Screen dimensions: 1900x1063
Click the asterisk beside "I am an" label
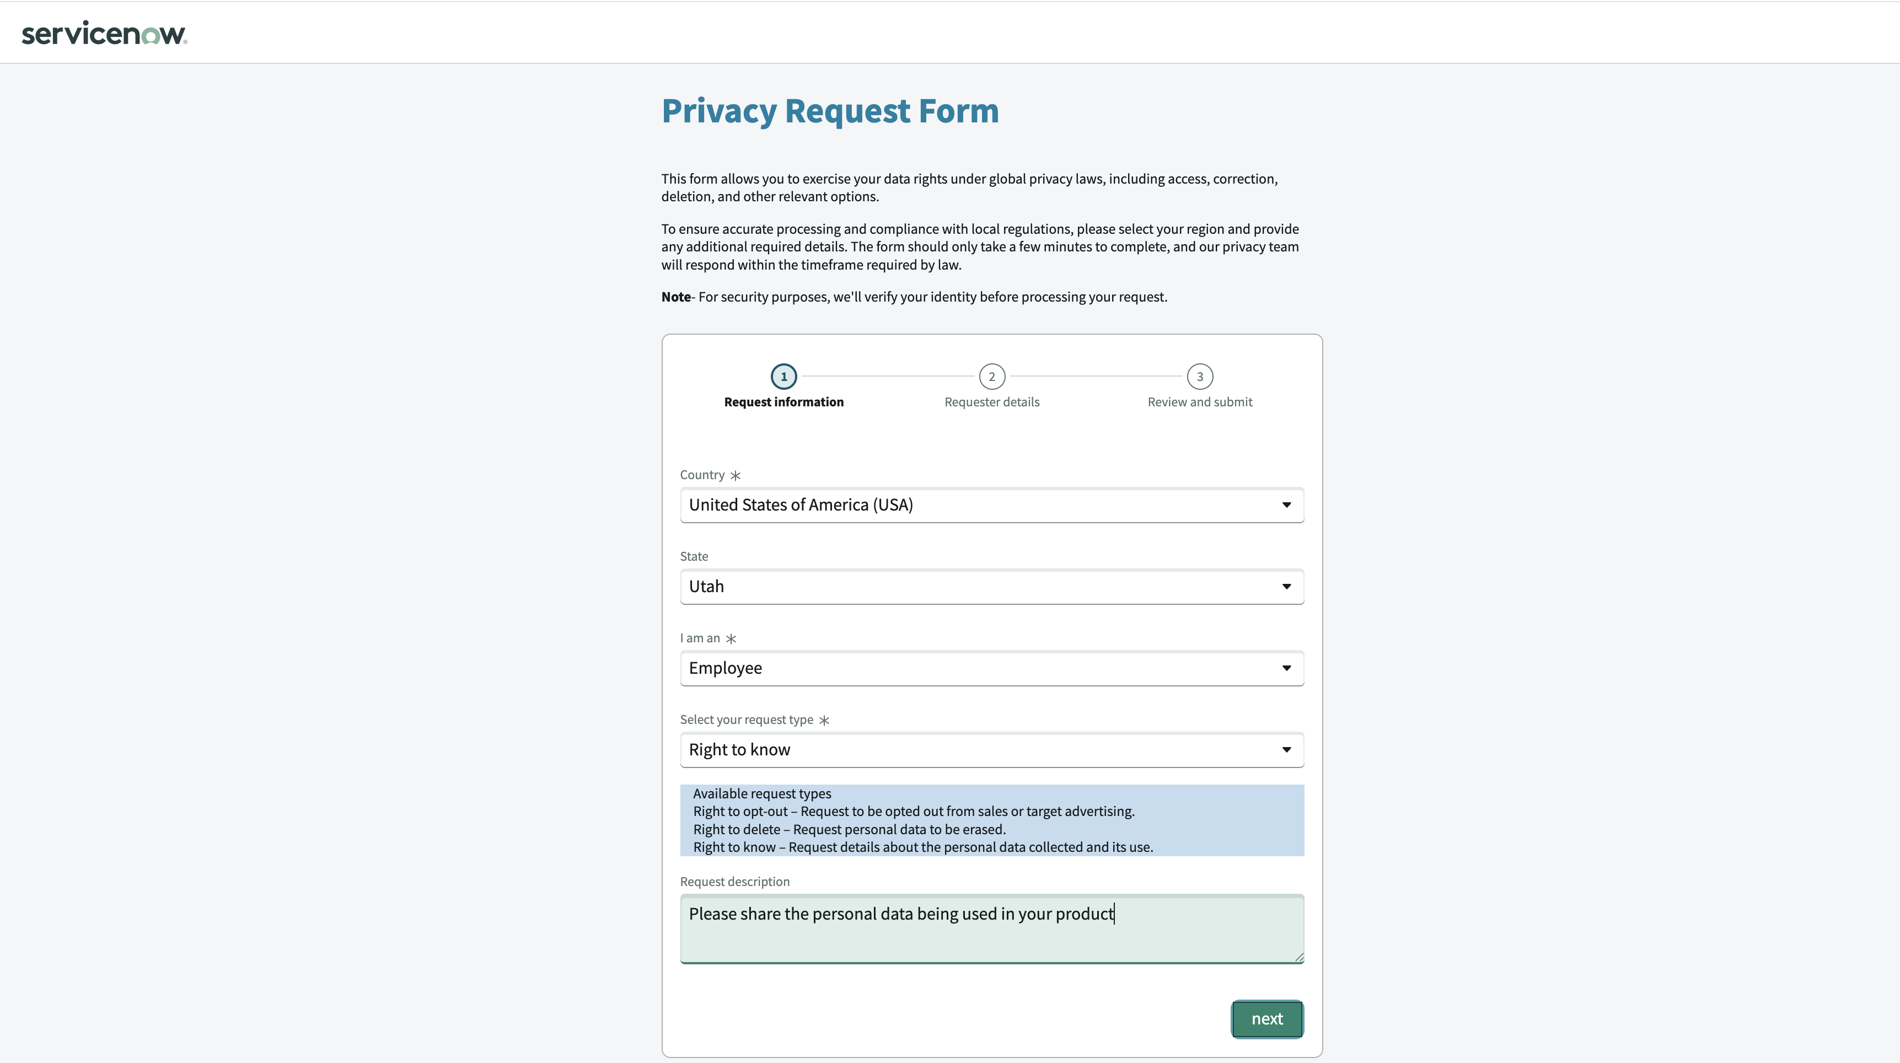tap(731, 639)
